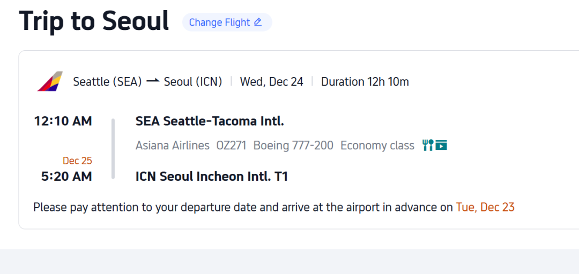
Task: Click the route arrow between cities
Action: pos(153,81)
